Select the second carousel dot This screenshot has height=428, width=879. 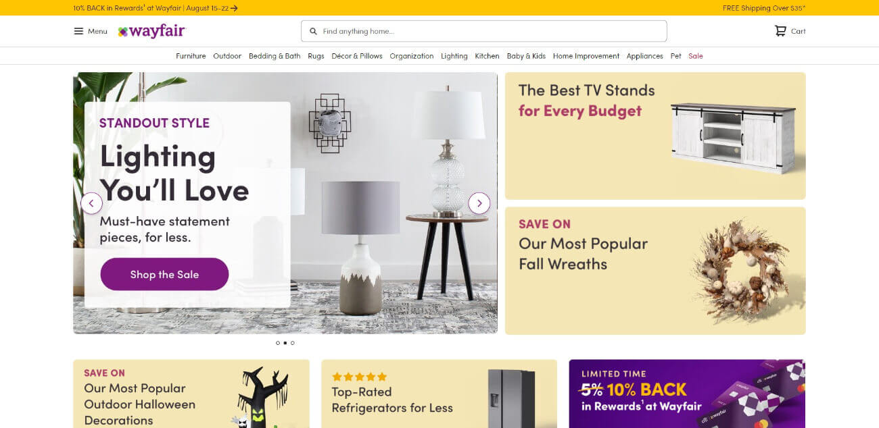[285, 343]
